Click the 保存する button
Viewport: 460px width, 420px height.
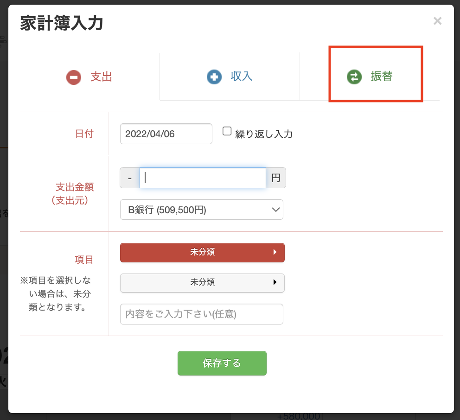point(222,363)
